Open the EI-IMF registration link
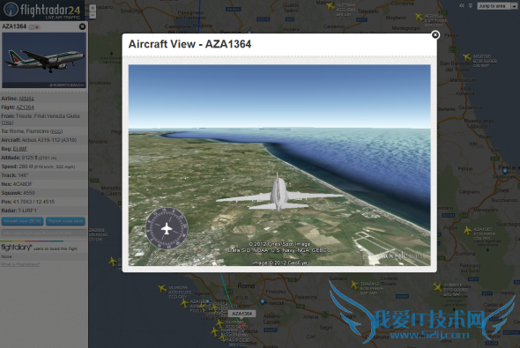Image resolution: width=520 pixels, height=348 pixels. 20,149
